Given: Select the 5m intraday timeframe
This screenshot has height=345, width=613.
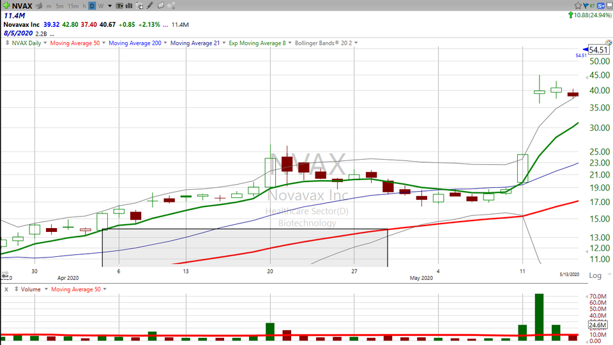Looking at the screenshot, I should point(59,6).
